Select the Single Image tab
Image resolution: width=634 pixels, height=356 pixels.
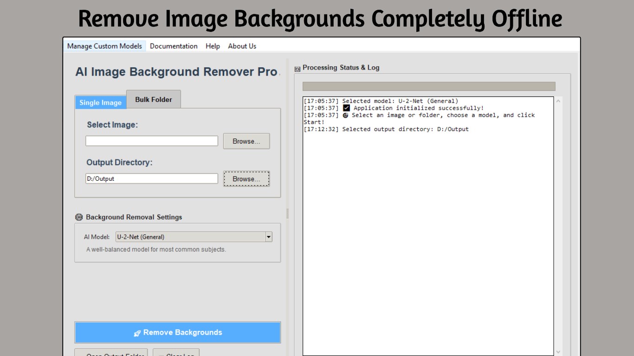coord(100,102)
